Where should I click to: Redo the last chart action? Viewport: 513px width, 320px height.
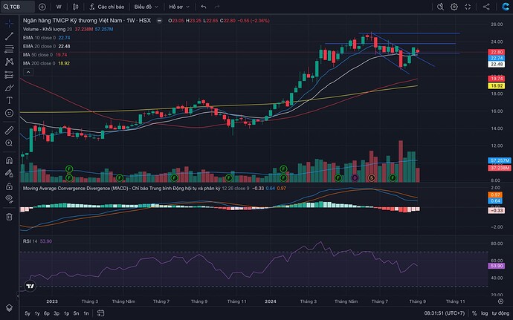click(x=217, y=7)
